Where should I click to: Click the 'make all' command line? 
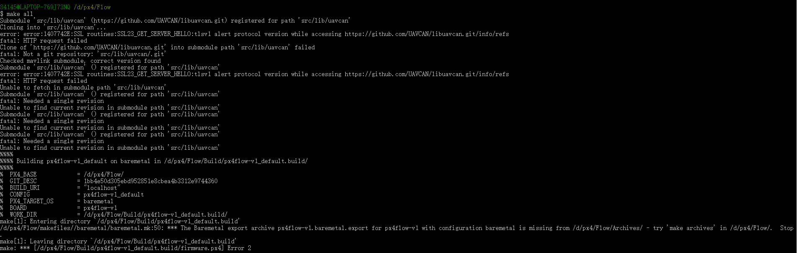click(17, 14)
